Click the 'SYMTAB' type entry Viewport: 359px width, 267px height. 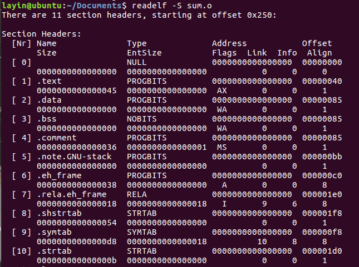click(142, 232)
